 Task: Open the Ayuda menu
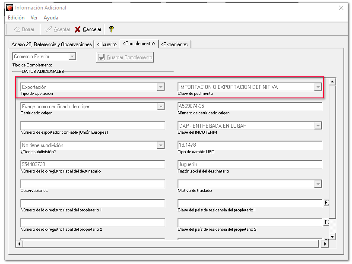click(51, 18)
